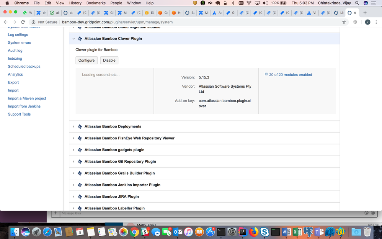
Task: Open Skype from the Dock
Action: point(264,232)
